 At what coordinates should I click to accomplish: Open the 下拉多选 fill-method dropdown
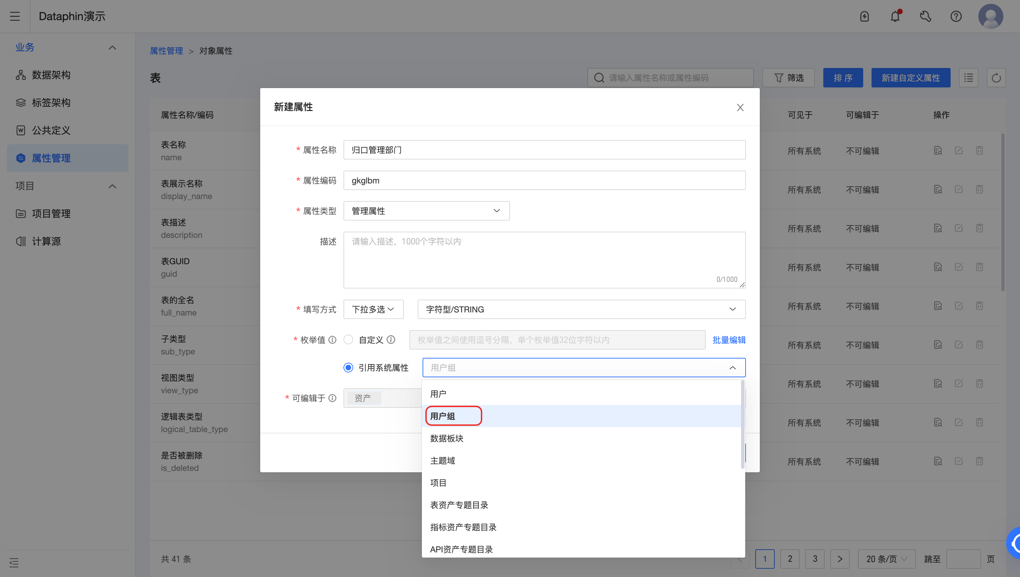[373, 309]
